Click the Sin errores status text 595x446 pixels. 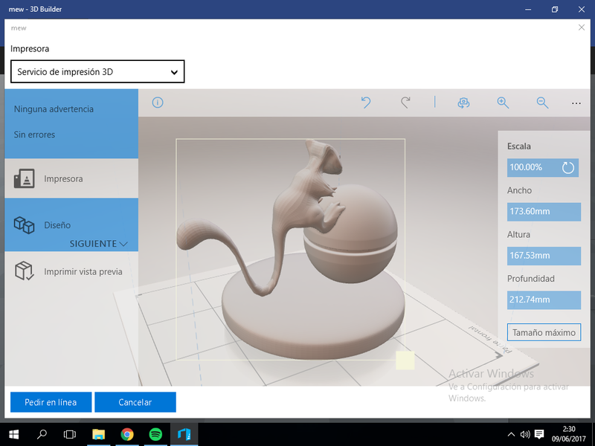[x=34, y=135]
